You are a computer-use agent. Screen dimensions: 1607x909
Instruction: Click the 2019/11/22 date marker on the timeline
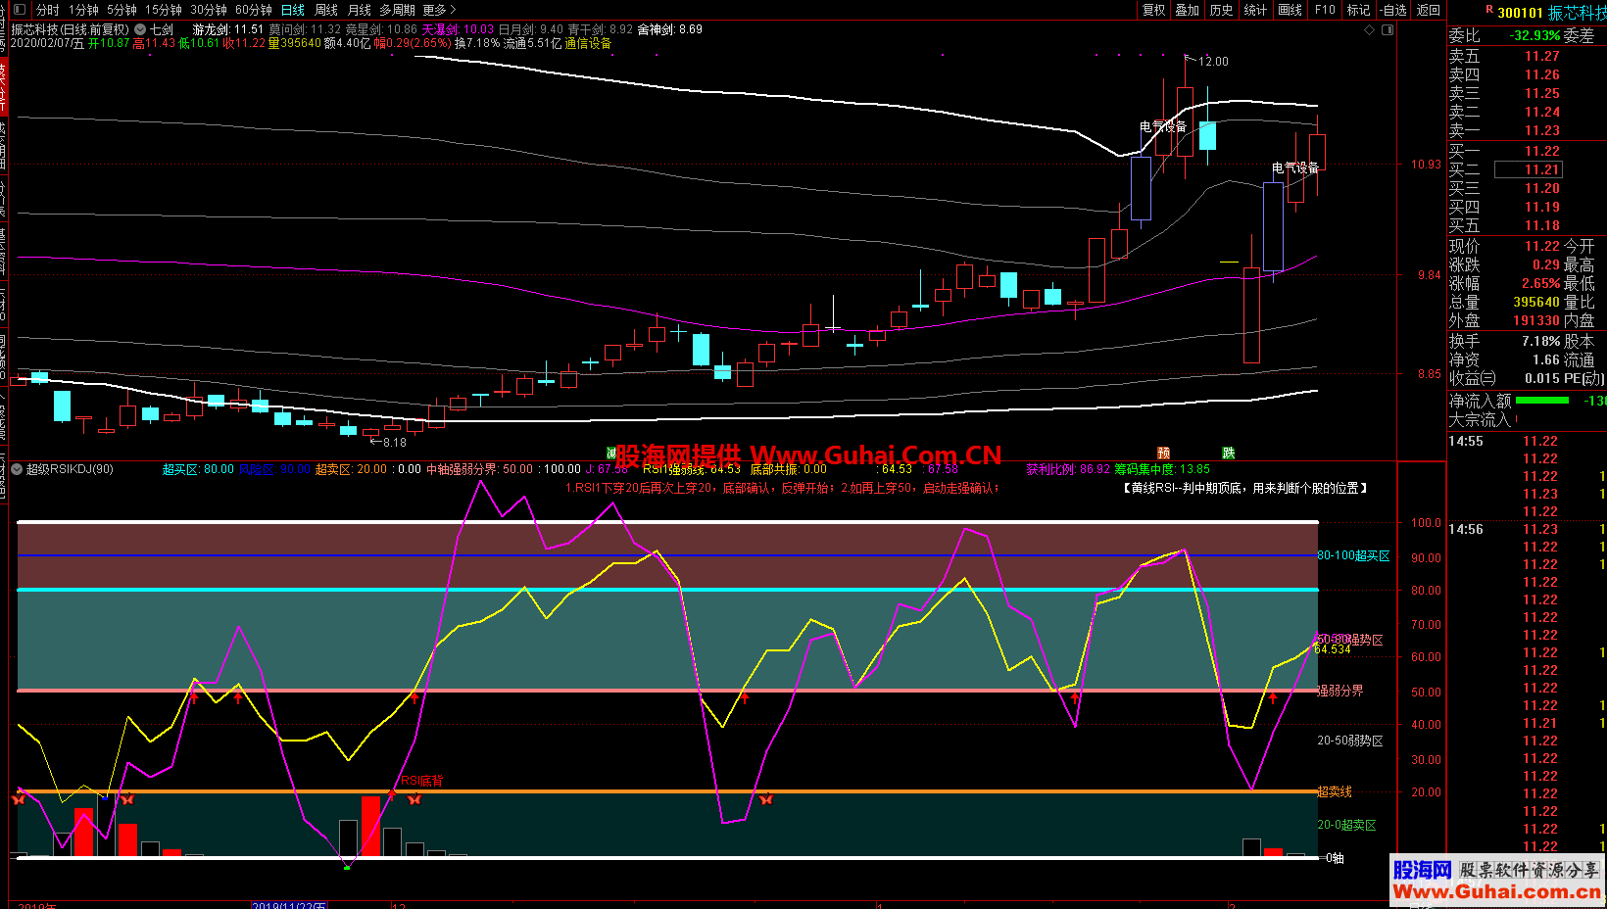289,906
